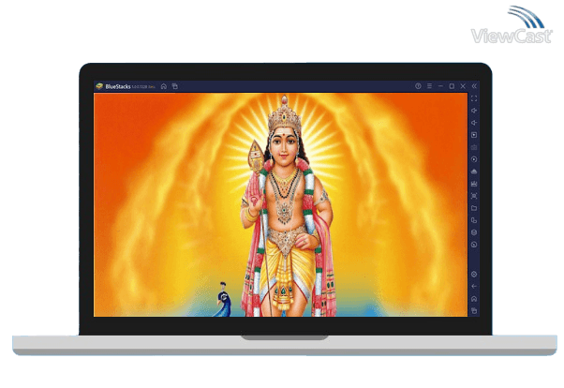Click the BlueStacks logo icon

click(x=99, y=86)
